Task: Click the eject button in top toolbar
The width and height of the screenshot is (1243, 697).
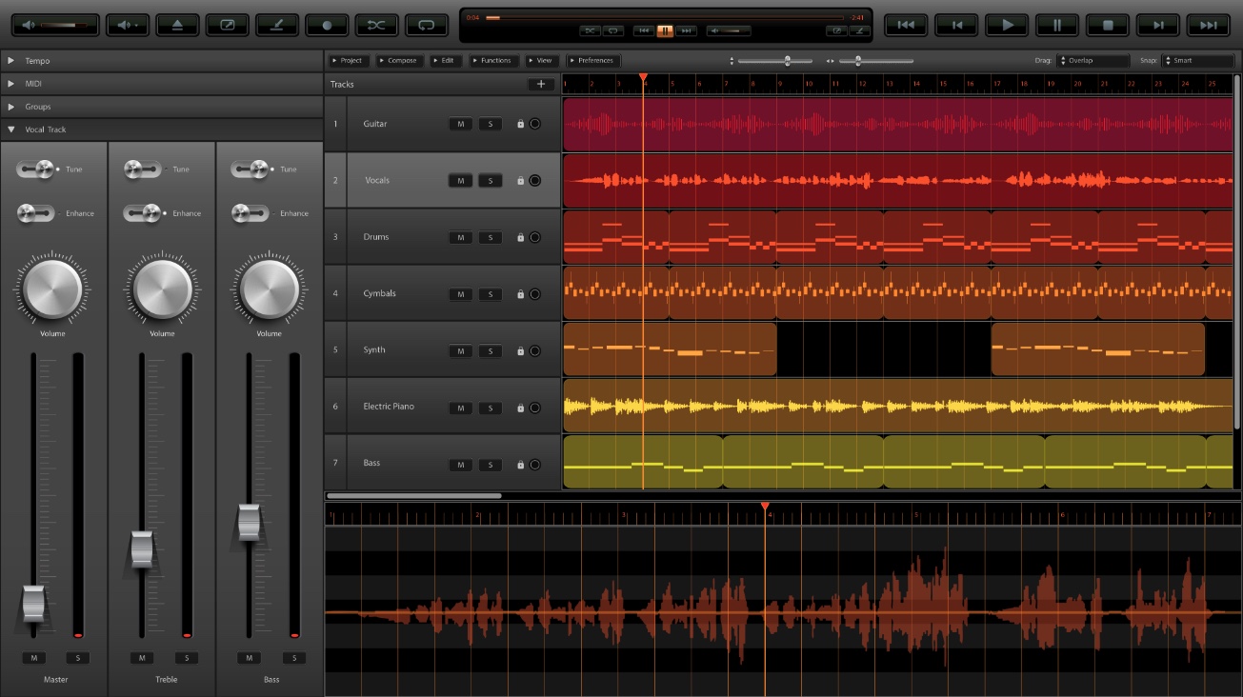Action: [x=178, y=26]
